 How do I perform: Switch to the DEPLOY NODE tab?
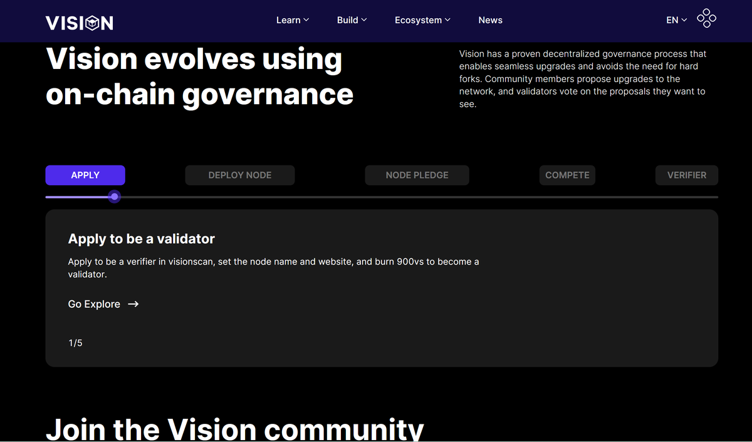[240, 175]
